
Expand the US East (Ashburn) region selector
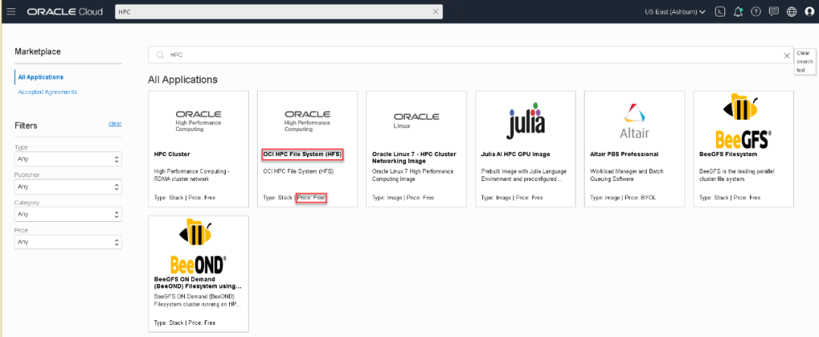pyautogui.click(x=676, y=11)
